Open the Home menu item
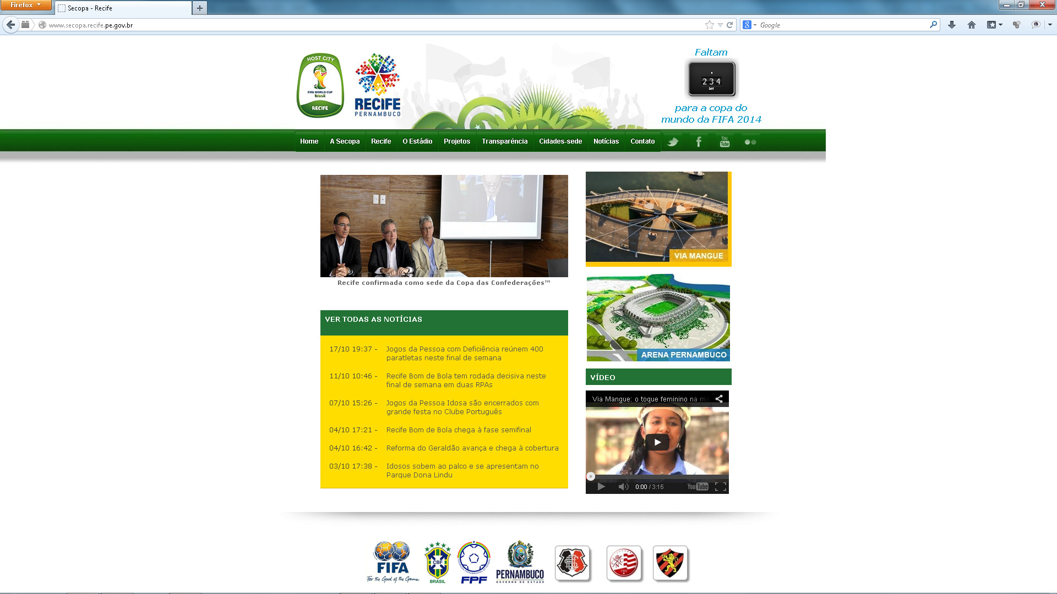Screen dimensions: 1057x594 point(309,141)
